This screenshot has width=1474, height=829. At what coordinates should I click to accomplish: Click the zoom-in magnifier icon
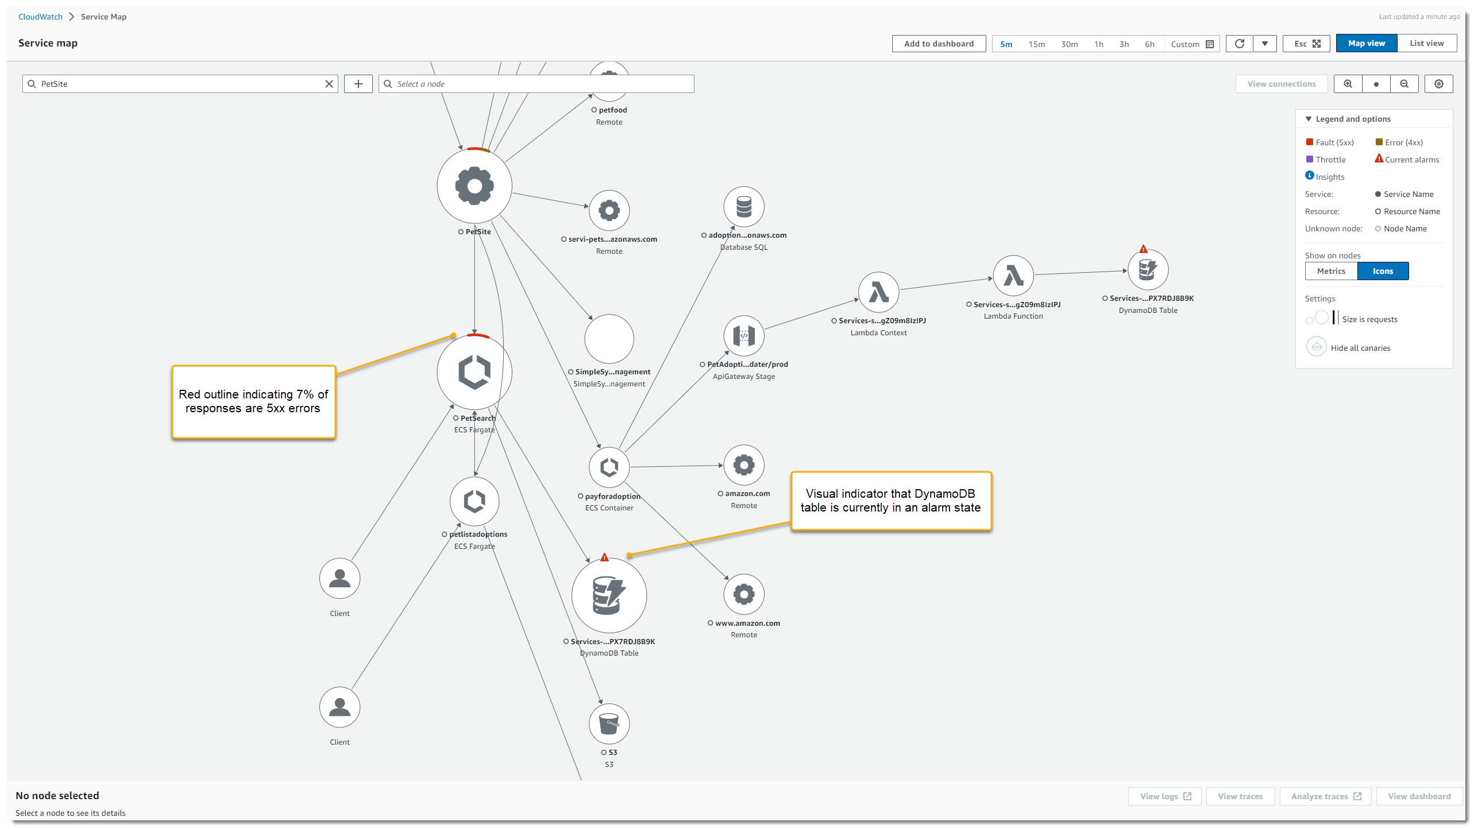pos(1347,83)
